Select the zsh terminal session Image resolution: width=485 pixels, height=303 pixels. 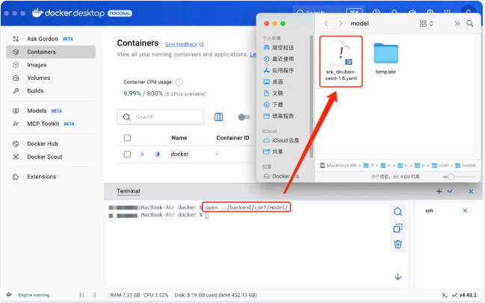(430, 211)
